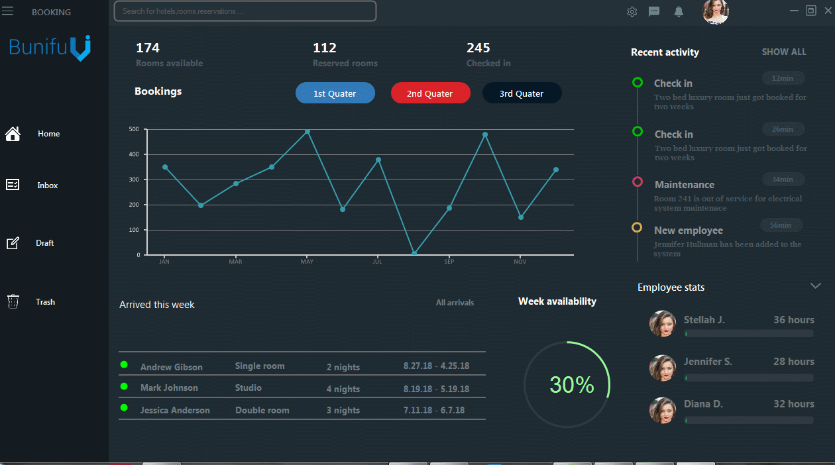The height and width of the screenshot is (465, 835).
Task: Click the hotel search field
Action: tap(245, 11)
